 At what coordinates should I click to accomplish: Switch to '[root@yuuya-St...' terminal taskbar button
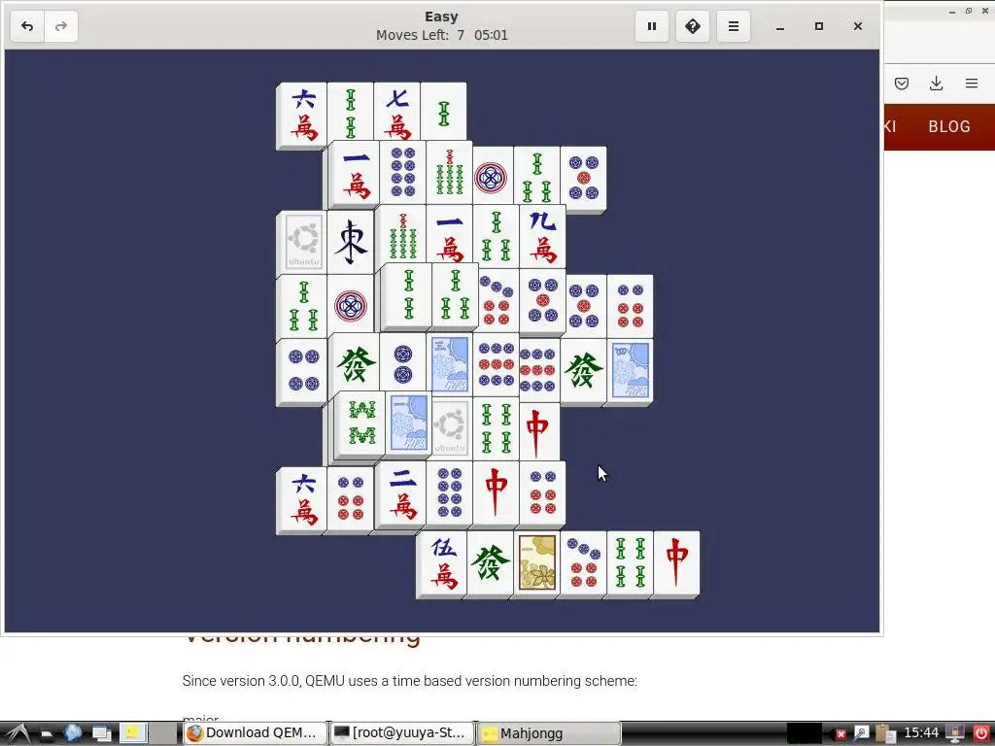pyautogui.click(x=402, y=732)
